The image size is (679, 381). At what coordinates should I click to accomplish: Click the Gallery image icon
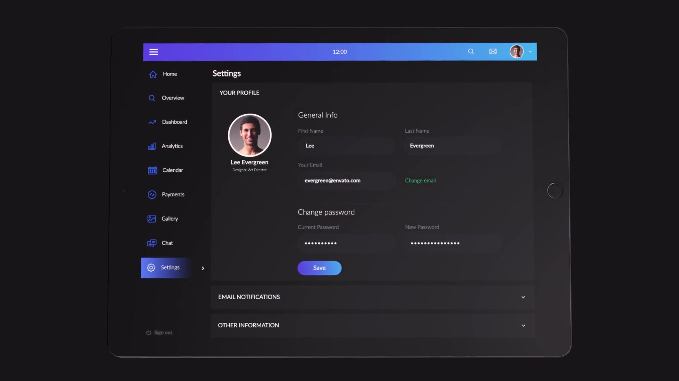152,219
